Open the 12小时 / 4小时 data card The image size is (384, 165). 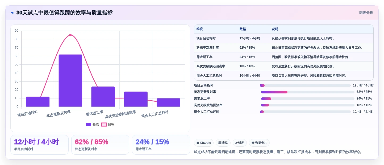coord(39,145)
